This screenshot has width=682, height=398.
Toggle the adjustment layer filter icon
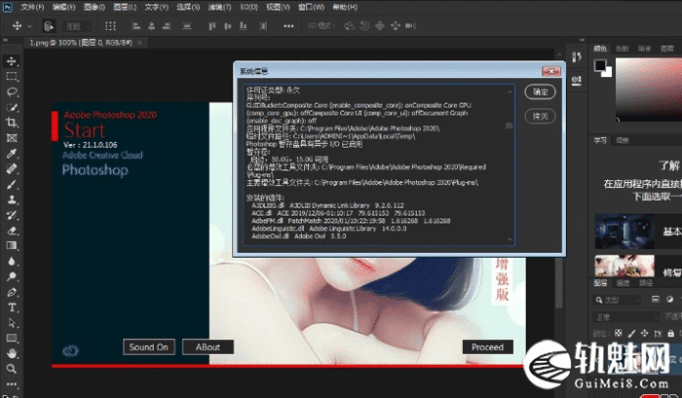(x=670, y=299)
